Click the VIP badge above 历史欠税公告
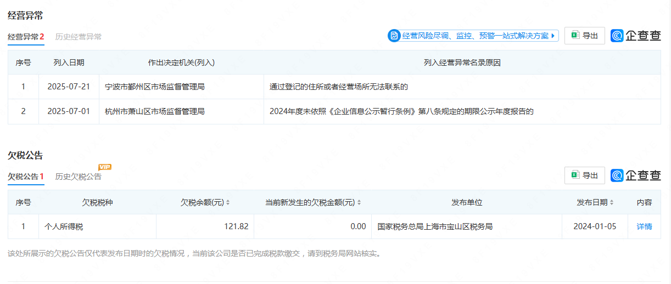 click(105, 167)
